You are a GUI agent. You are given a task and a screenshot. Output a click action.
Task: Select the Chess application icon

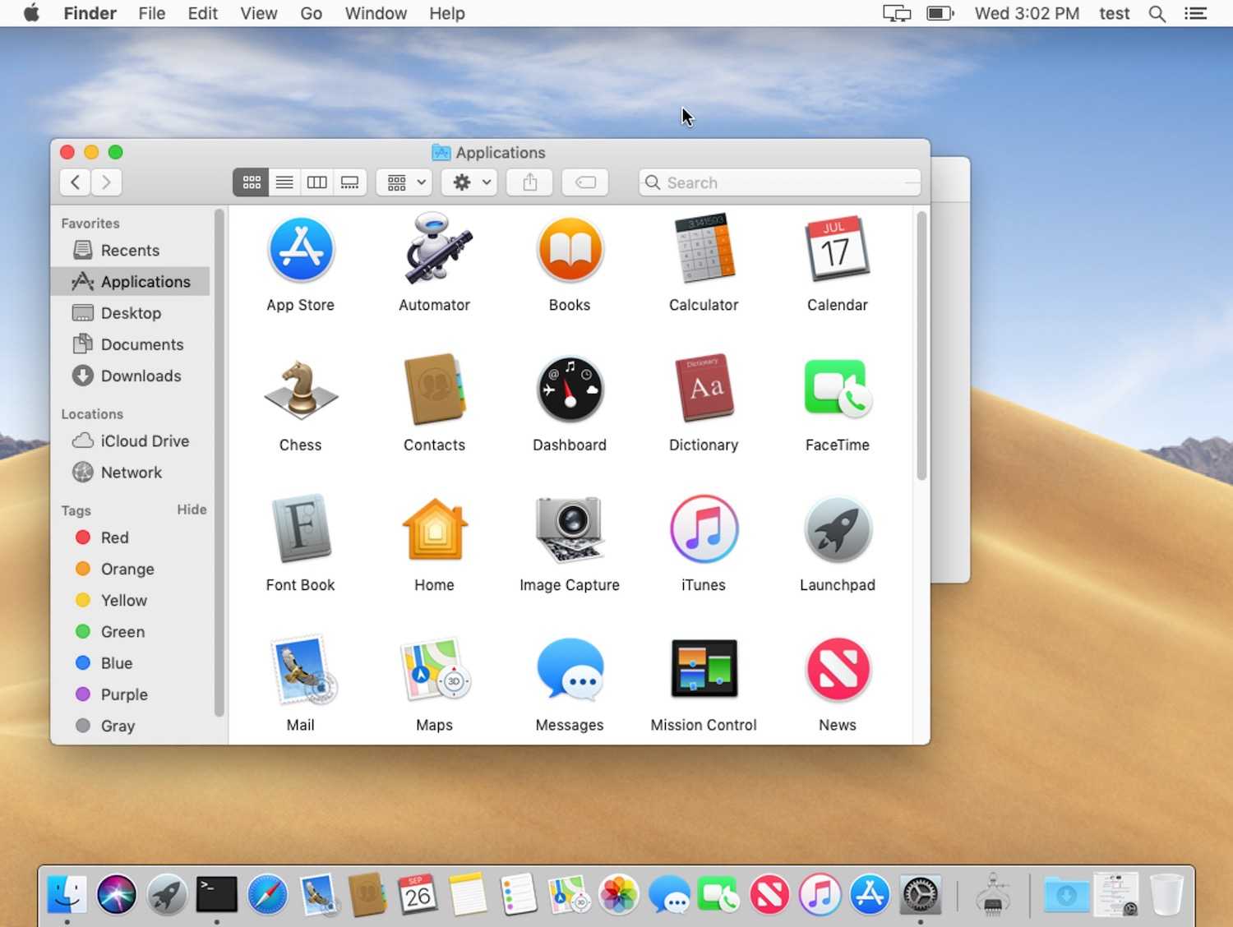(300, 390)
